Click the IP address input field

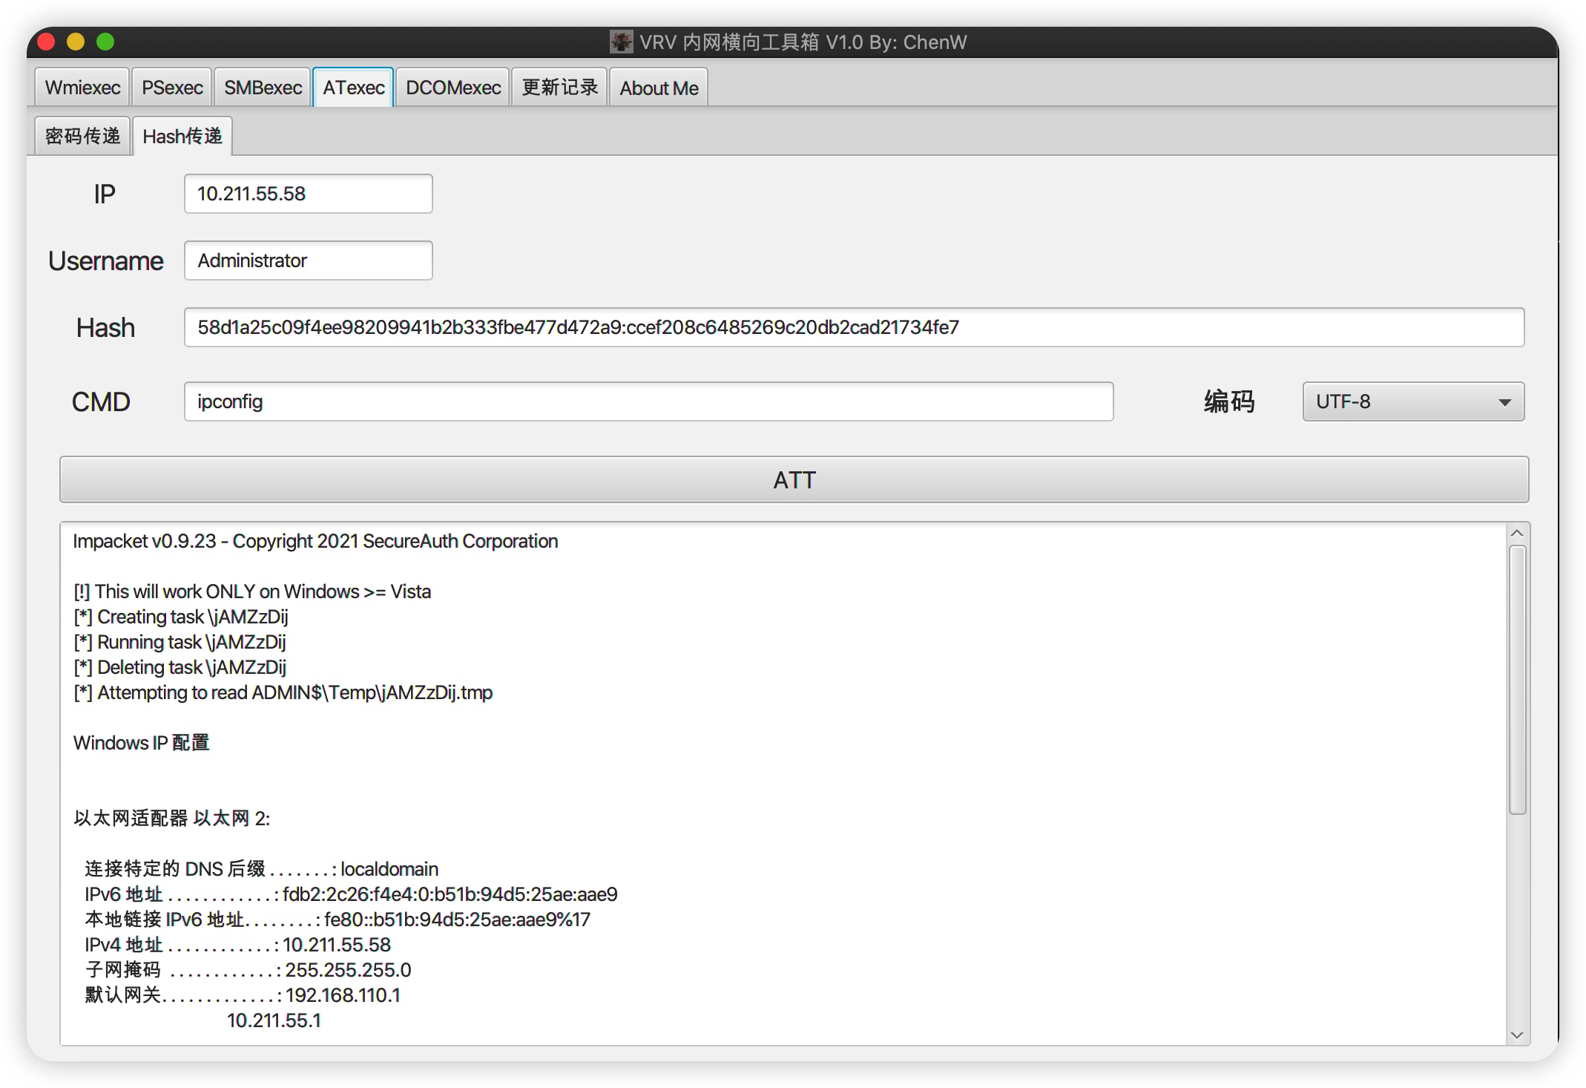(308, 194)
